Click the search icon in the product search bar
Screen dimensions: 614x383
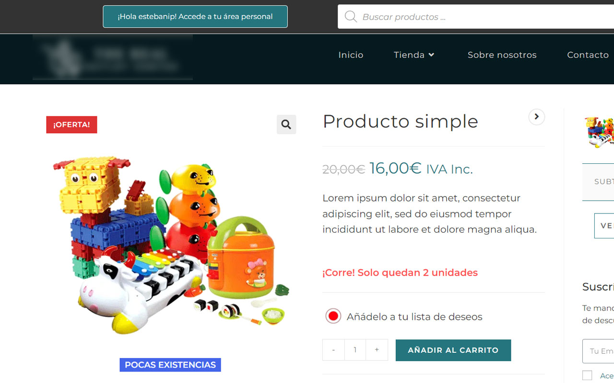(x=351, y=17)
